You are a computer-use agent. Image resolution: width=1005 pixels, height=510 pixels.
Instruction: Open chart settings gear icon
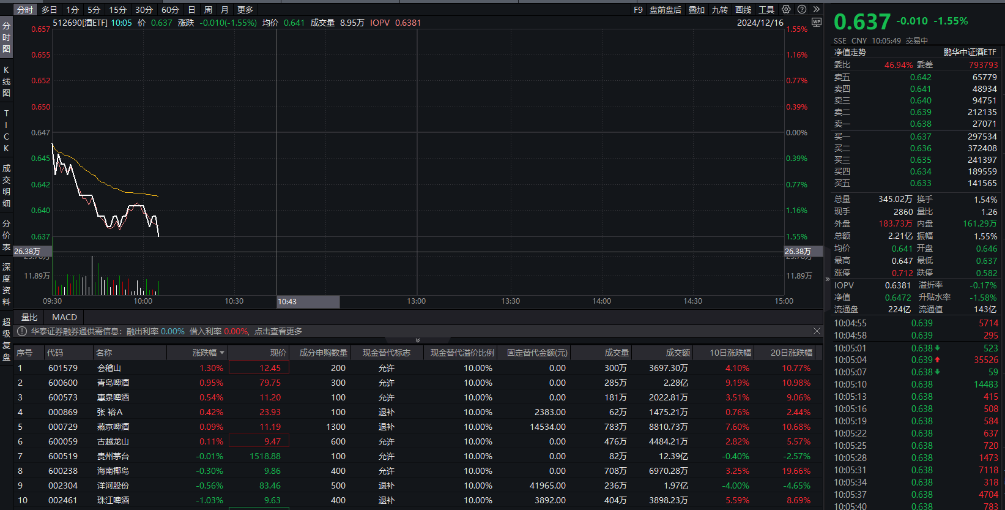(786, 9)
